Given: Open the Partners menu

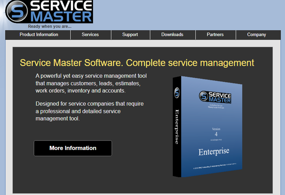Looking at the screenshot, I should coord(215,34).
